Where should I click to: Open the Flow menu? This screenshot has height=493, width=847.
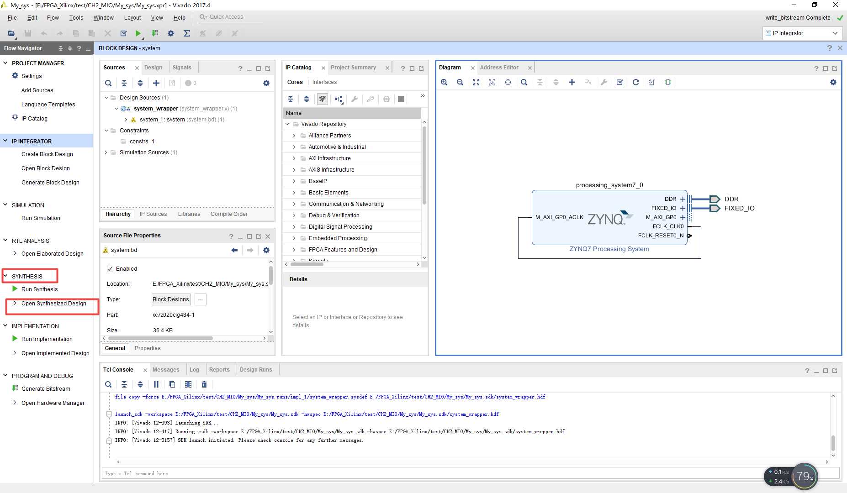click(53, 18)
